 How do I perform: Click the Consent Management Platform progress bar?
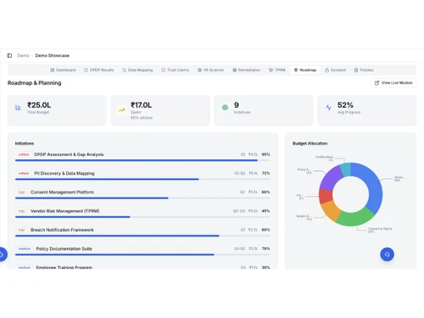pyautogui.click(x=142, y=198)
